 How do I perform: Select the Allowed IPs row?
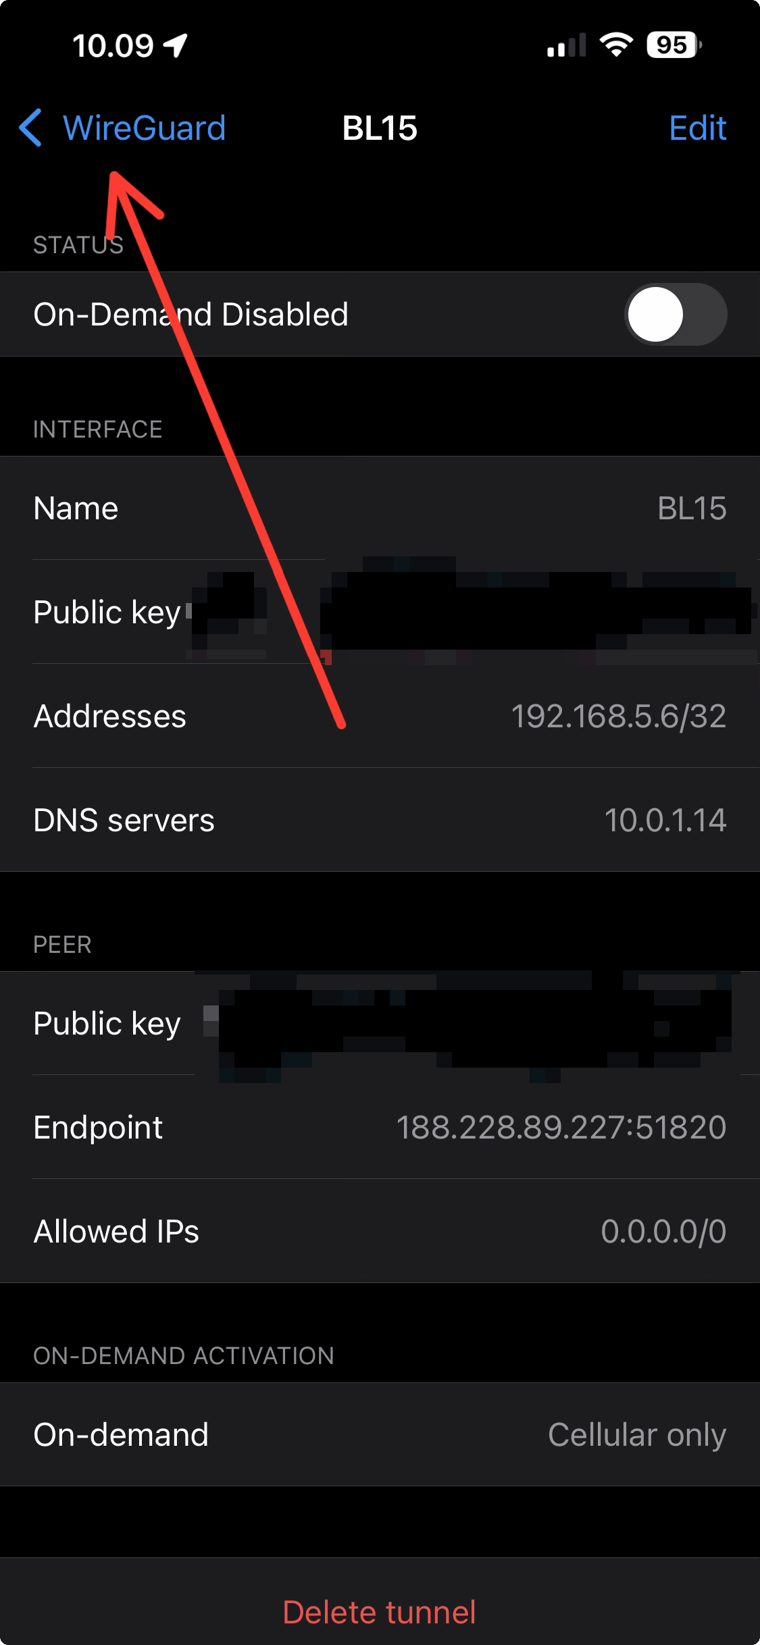click(380, 1231)
